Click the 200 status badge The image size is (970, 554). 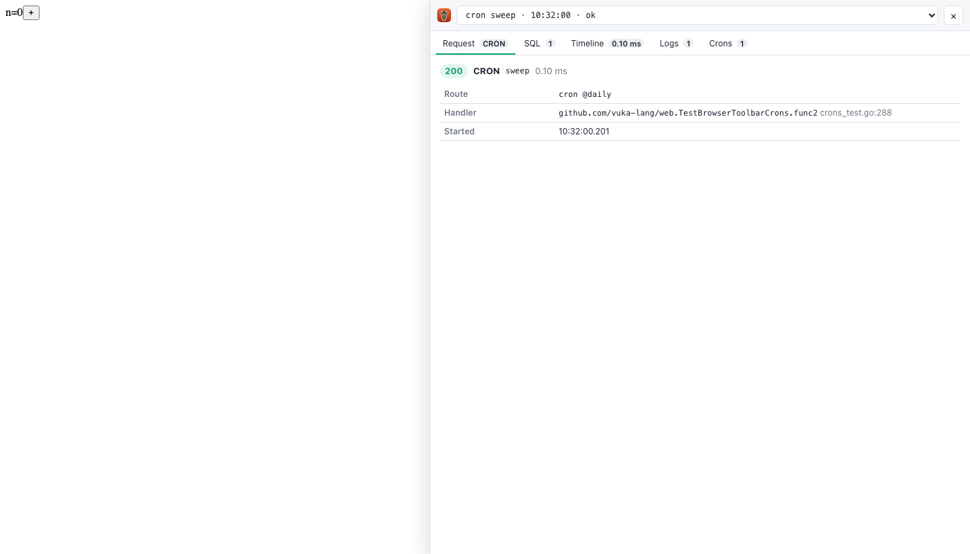tap(454, 71)
